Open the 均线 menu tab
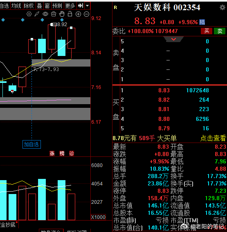 (x=16, y=6)
